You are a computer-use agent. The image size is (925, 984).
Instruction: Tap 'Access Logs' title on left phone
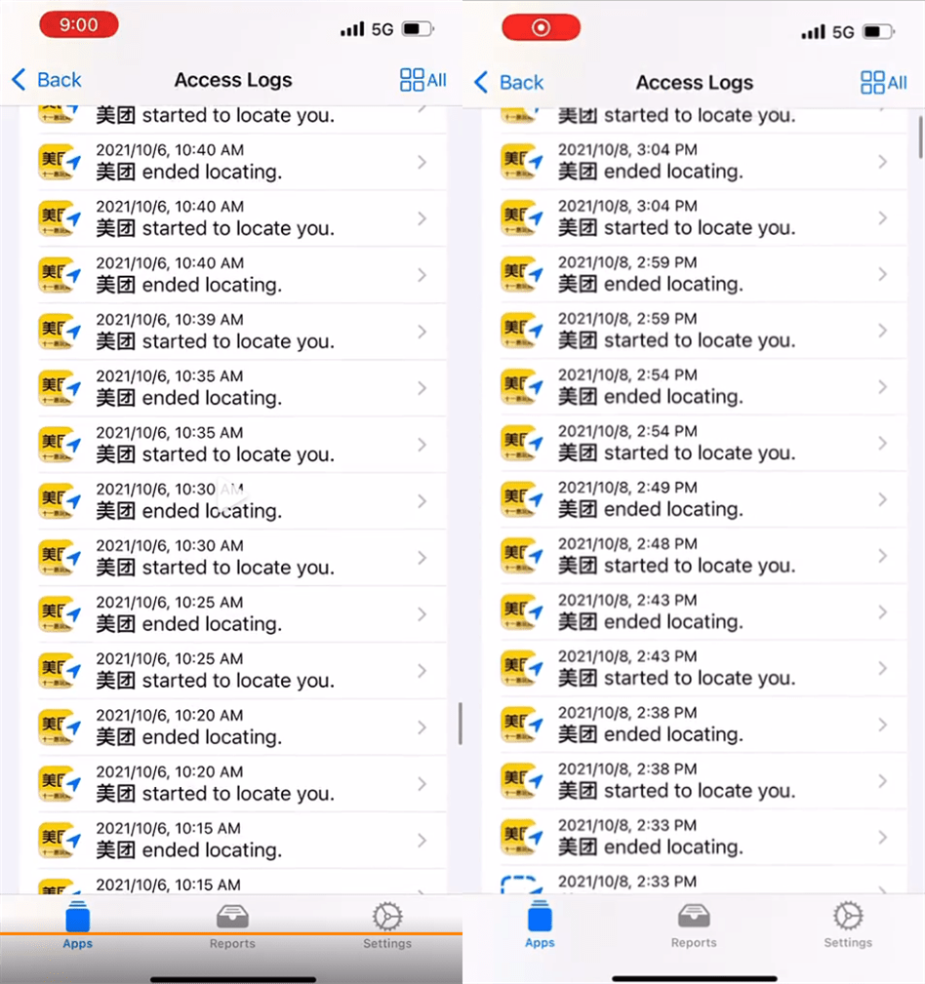(233, 80)
